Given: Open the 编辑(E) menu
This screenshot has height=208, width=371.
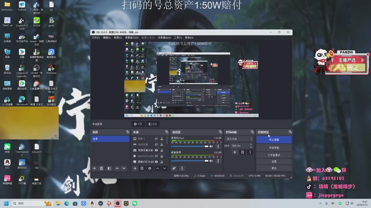Looking at the screenshot, I should click(107, 38).
